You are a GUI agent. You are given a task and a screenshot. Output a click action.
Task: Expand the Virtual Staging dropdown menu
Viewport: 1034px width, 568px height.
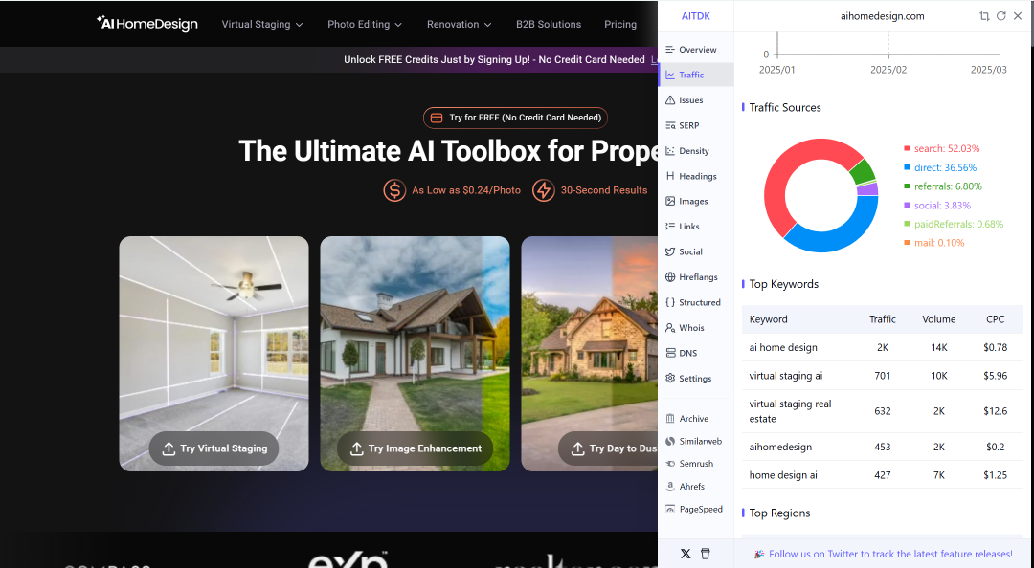pyautogui.click(x=261, y=24)
